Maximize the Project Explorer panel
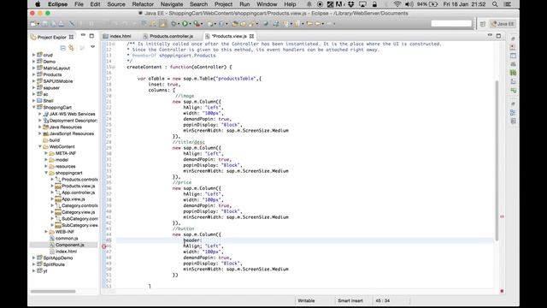The height and width of the screenshot is (308, 547). coord(91,36)
